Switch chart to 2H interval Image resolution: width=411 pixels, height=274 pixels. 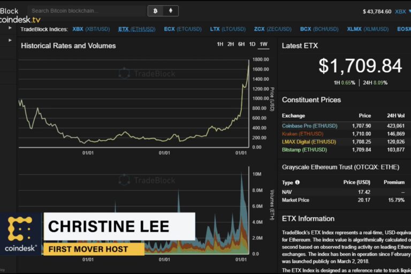point(231,44)
